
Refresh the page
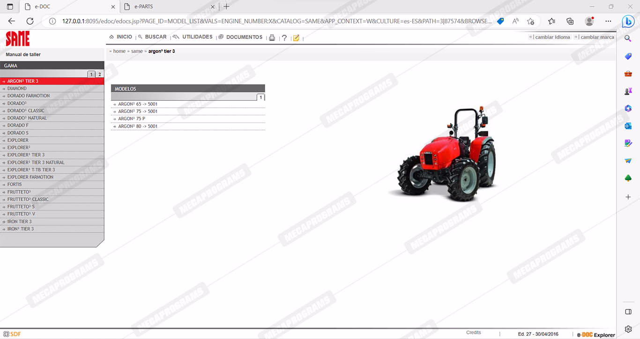tap(30, 21)
